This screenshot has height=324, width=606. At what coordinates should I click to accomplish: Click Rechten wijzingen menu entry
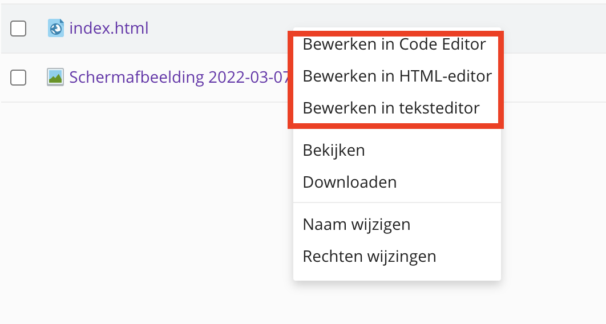click(x=369, y=256)
